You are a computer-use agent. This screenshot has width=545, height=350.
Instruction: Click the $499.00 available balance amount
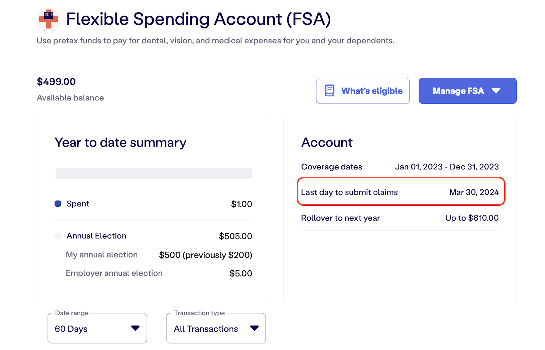pyautogui.click(x=56, y=82)
